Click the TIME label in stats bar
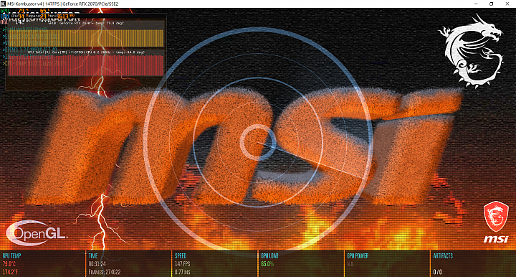The image size is (516, 277). pyautogui.click(x=93, y=256)
